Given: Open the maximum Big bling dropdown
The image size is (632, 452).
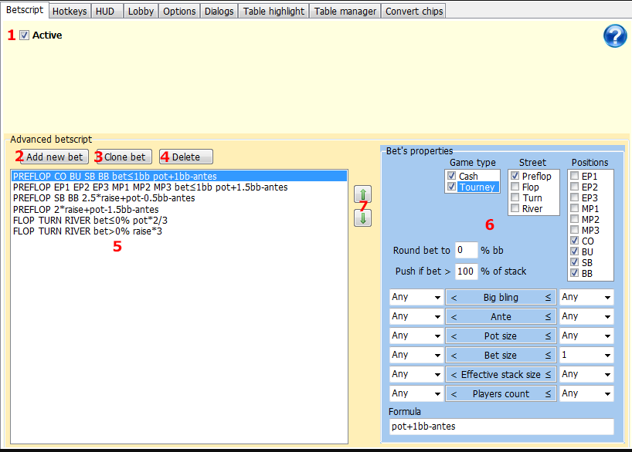Looking at the screenshot, I should (586, 297).
